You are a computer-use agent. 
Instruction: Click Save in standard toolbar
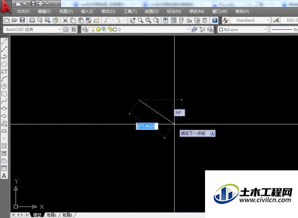(22, 20)
